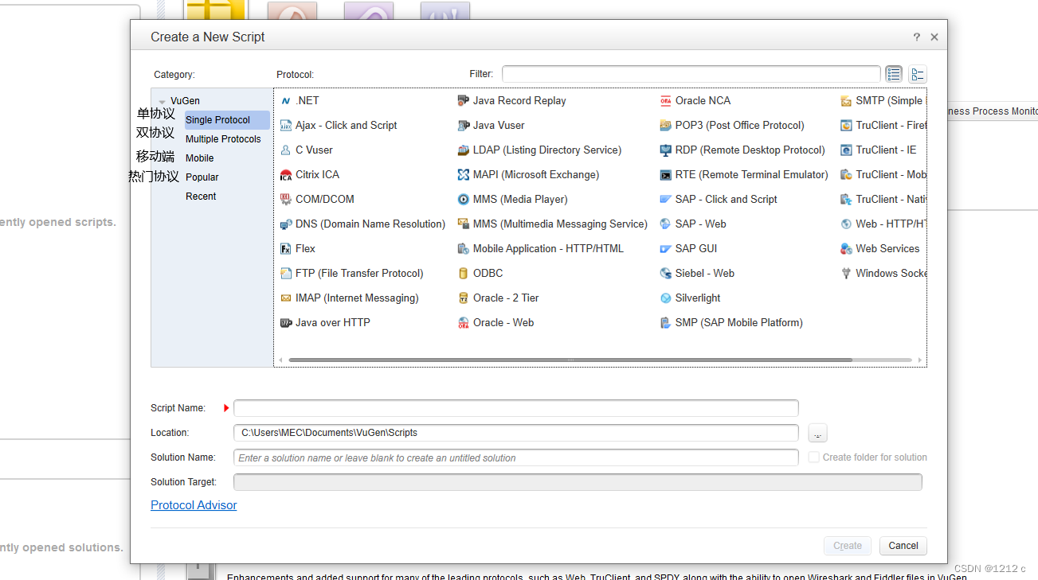
Task: Select the Citrix ICA protocol icon
Action: point(286,175)
